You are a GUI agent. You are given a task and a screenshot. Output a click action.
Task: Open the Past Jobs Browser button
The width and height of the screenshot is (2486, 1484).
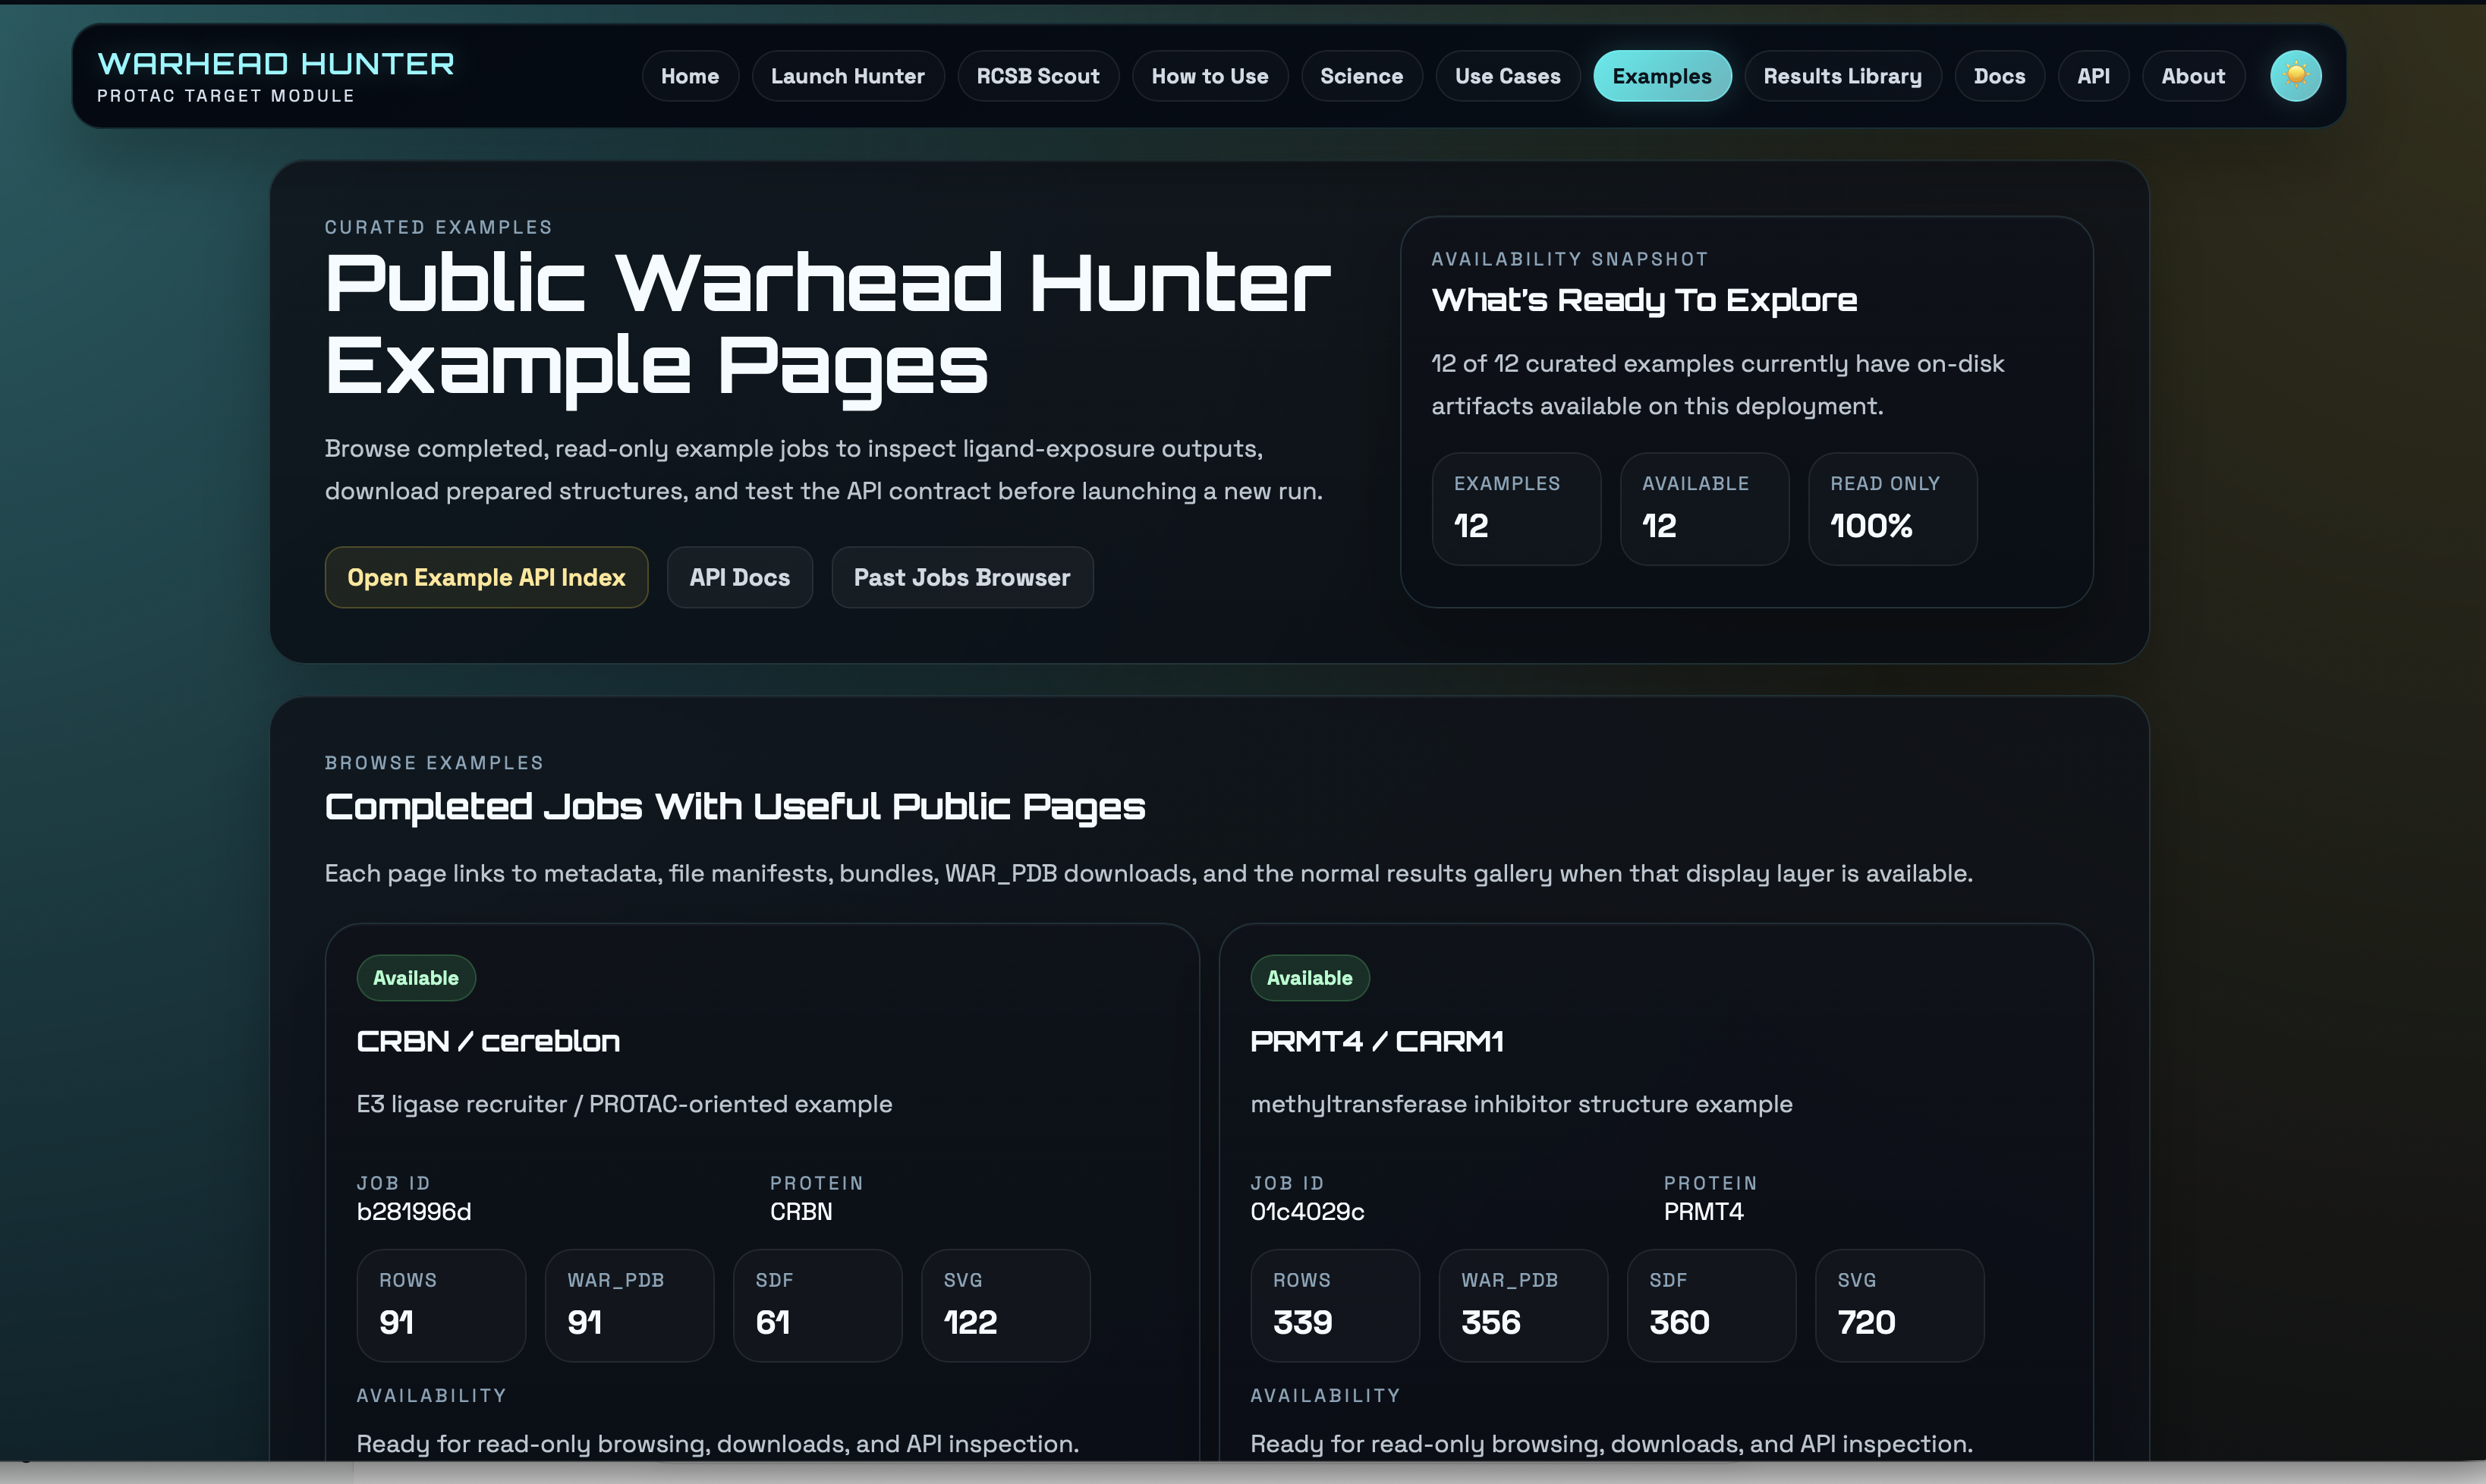[x=962, y=577]
